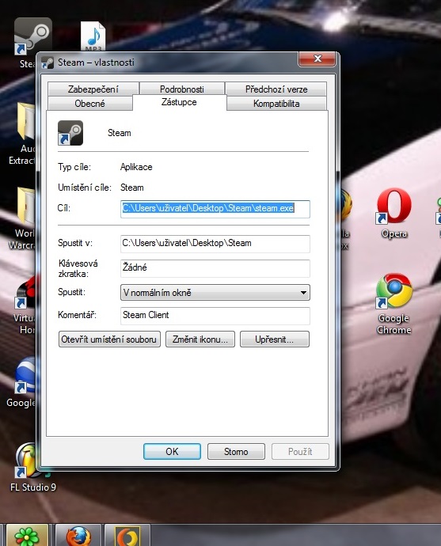Image resolution: width=441 pixels, height=546 pixels.
Task: Switch to the Kompatibilita tab
Action: [276, 104]
